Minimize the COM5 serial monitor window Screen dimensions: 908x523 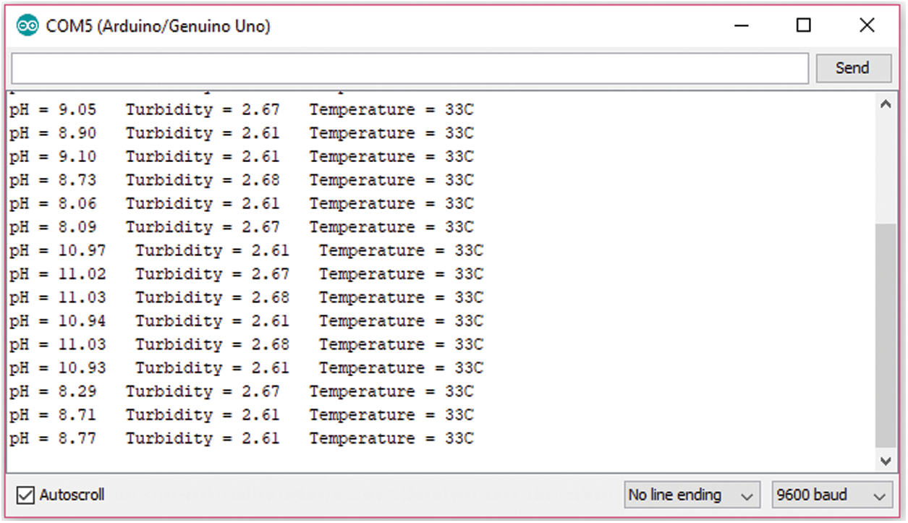741,26
